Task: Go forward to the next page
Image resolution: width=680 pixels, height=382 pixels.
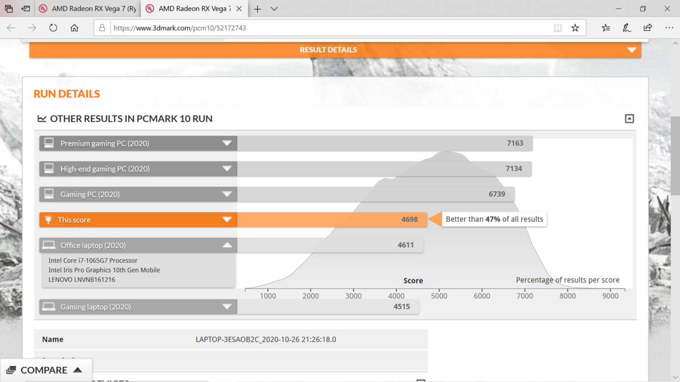Action: tap(32, 28)
